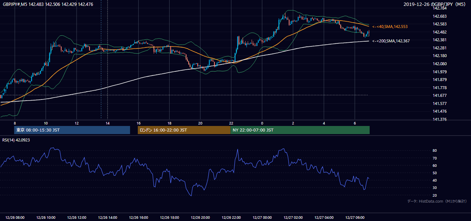
Task: Click the 12/26 18:00 bottom time label
Action: (x=170, y=217)
